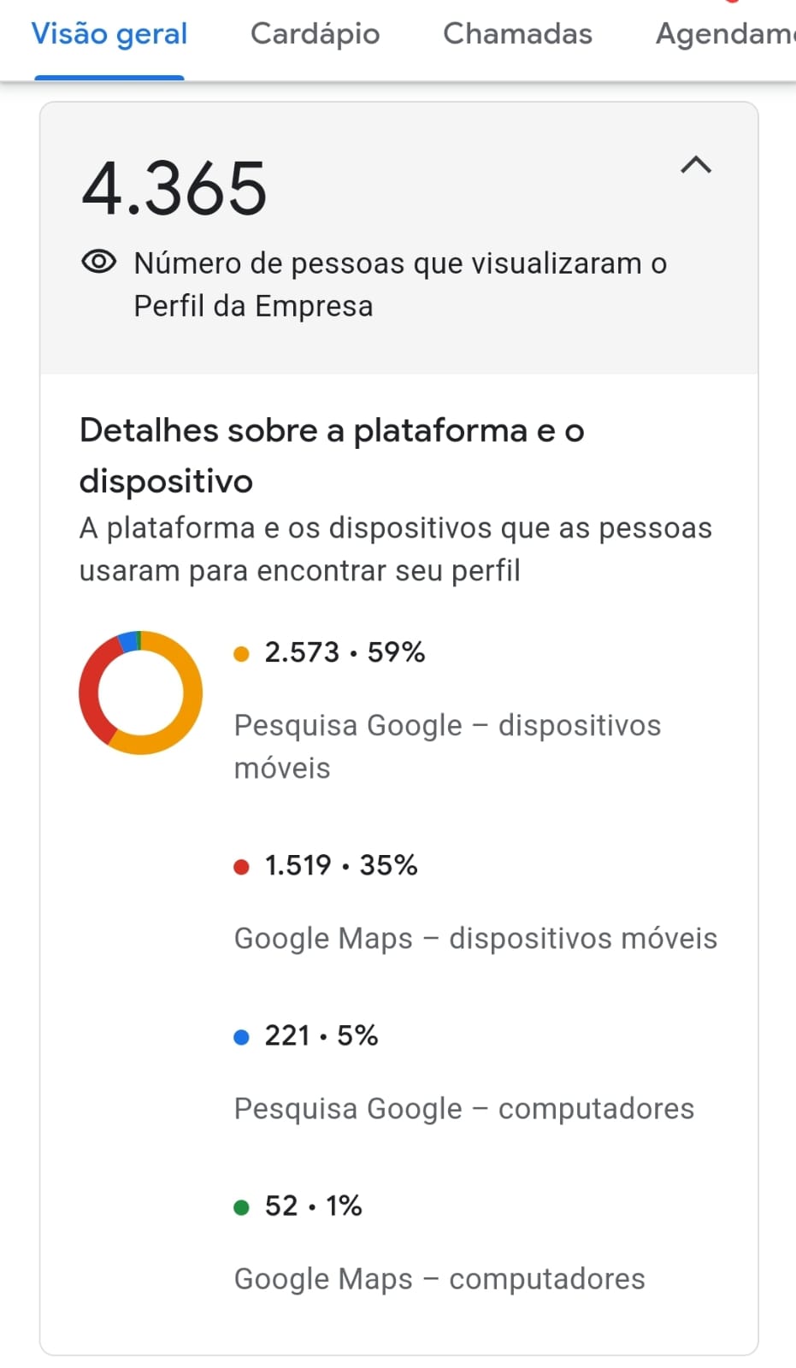Collapse the profile views card chevron
Image resolution: width=796 pixels, height=1368 pixels.
696,164
